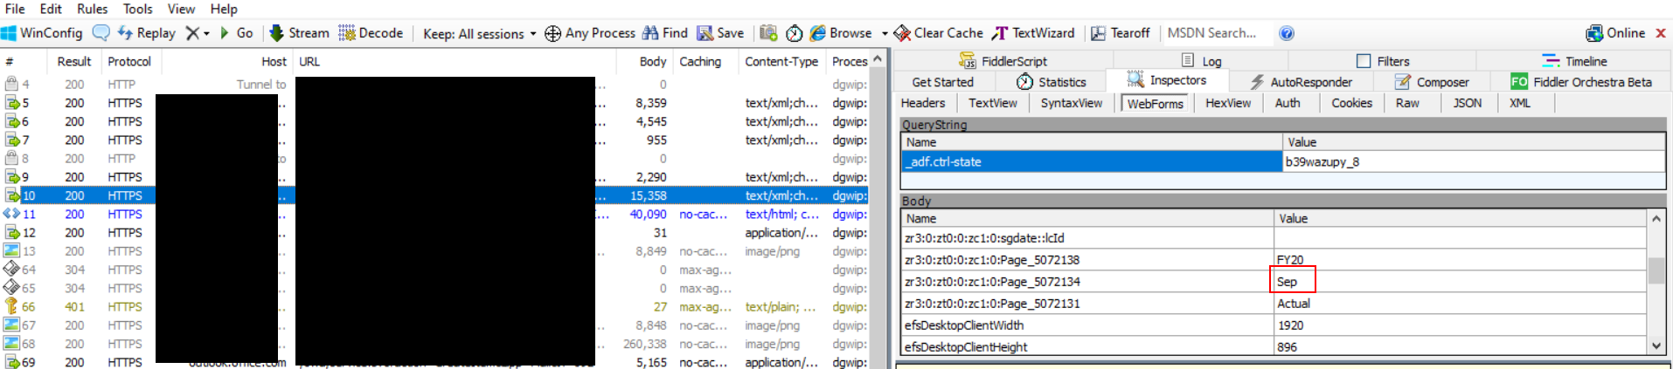Toggle the Filters checkbox tab
1673x369 pixels.
pyautogui.click(x=1383, y=61)
